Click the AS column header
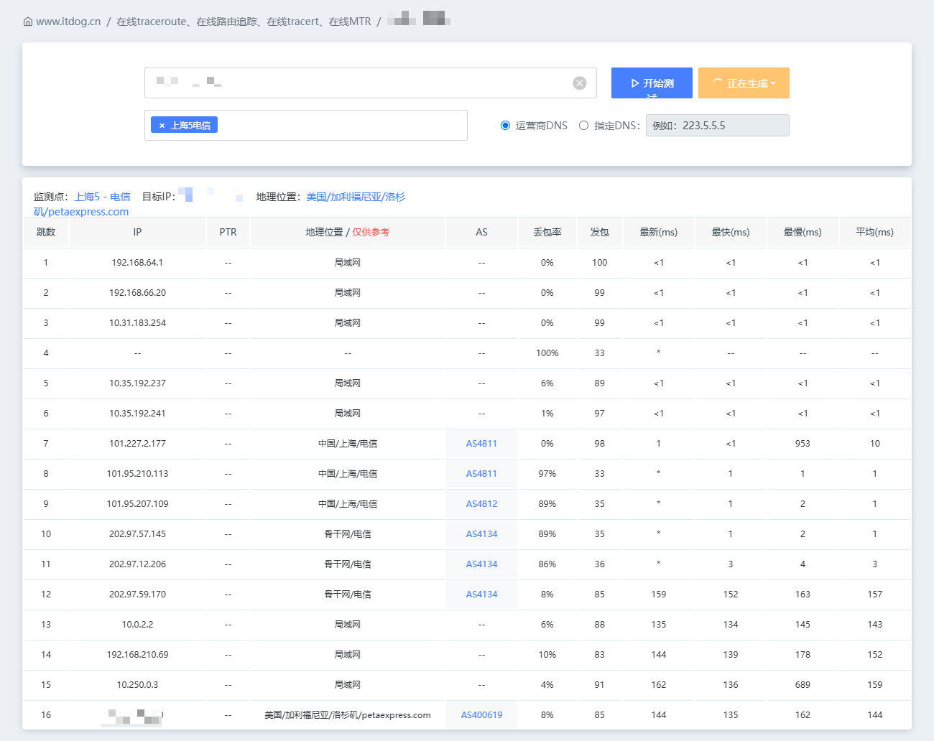The height and width of the screenshot is (741, 934). (x=481, y=232)
